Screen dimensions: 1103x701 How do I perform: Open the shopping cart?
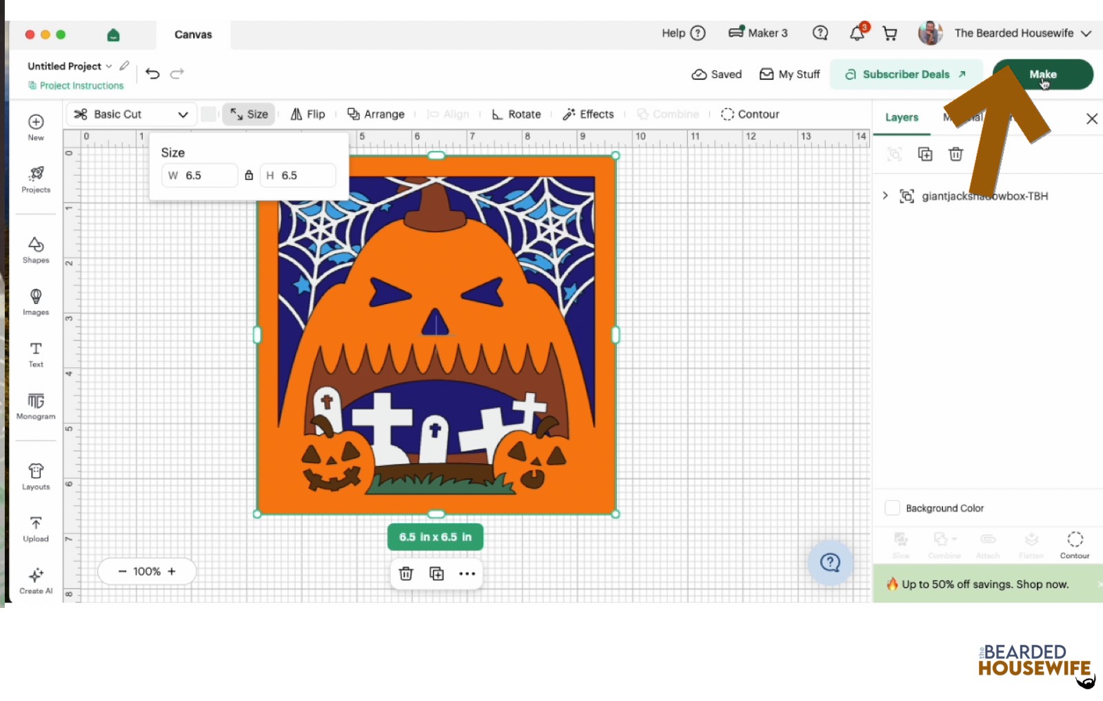pyautogui.click(x=890, y=33)
